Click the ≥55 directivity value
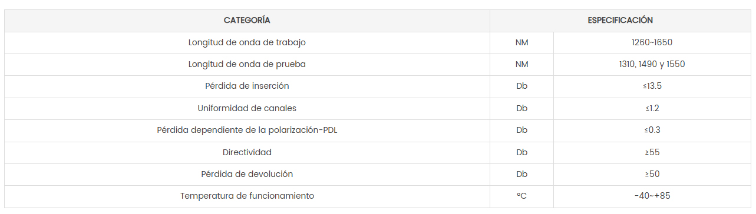Image resolution: width=756 pixels, height=214 pixels. (x=652, y=153)
